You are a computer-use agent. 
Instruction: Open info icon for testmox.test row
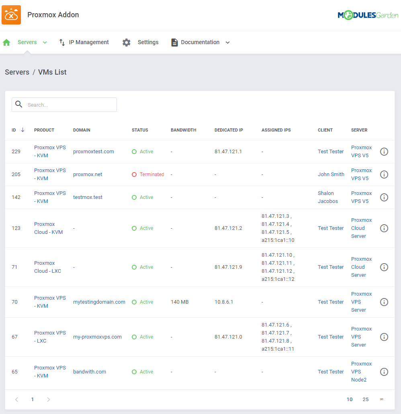[x=384, y=197]
